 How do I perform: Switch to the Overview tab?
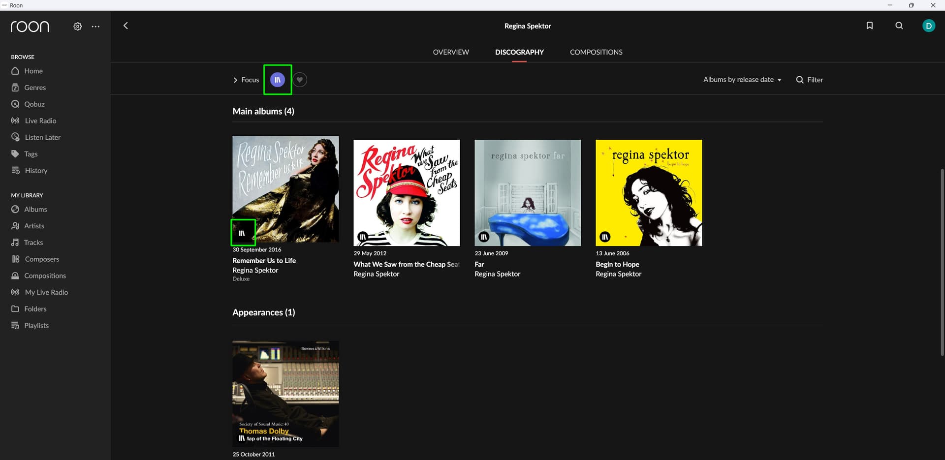point(451,52)
